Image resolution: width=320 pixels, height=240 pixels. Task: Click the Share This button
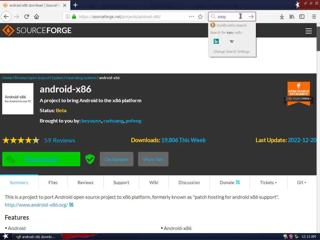pyautogui.click(x=153, y=159)
